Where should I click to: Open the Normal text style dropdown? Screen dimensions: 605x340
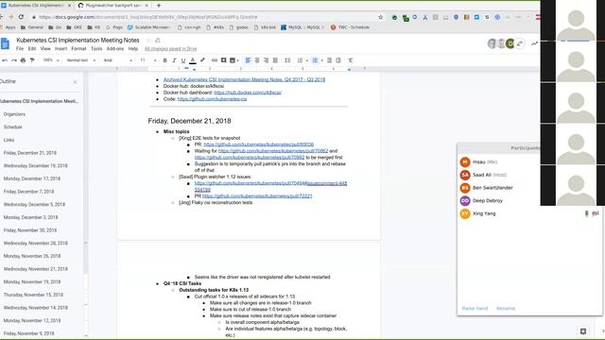[81, 60]
